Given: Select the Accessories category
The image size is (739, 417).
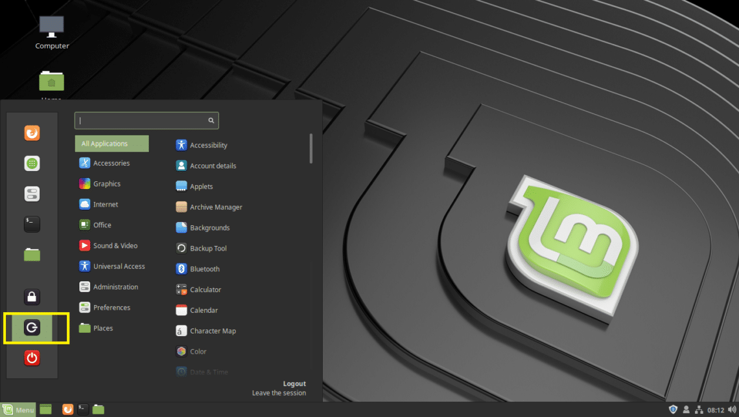Looking at the screenshot, I should 109,163.
